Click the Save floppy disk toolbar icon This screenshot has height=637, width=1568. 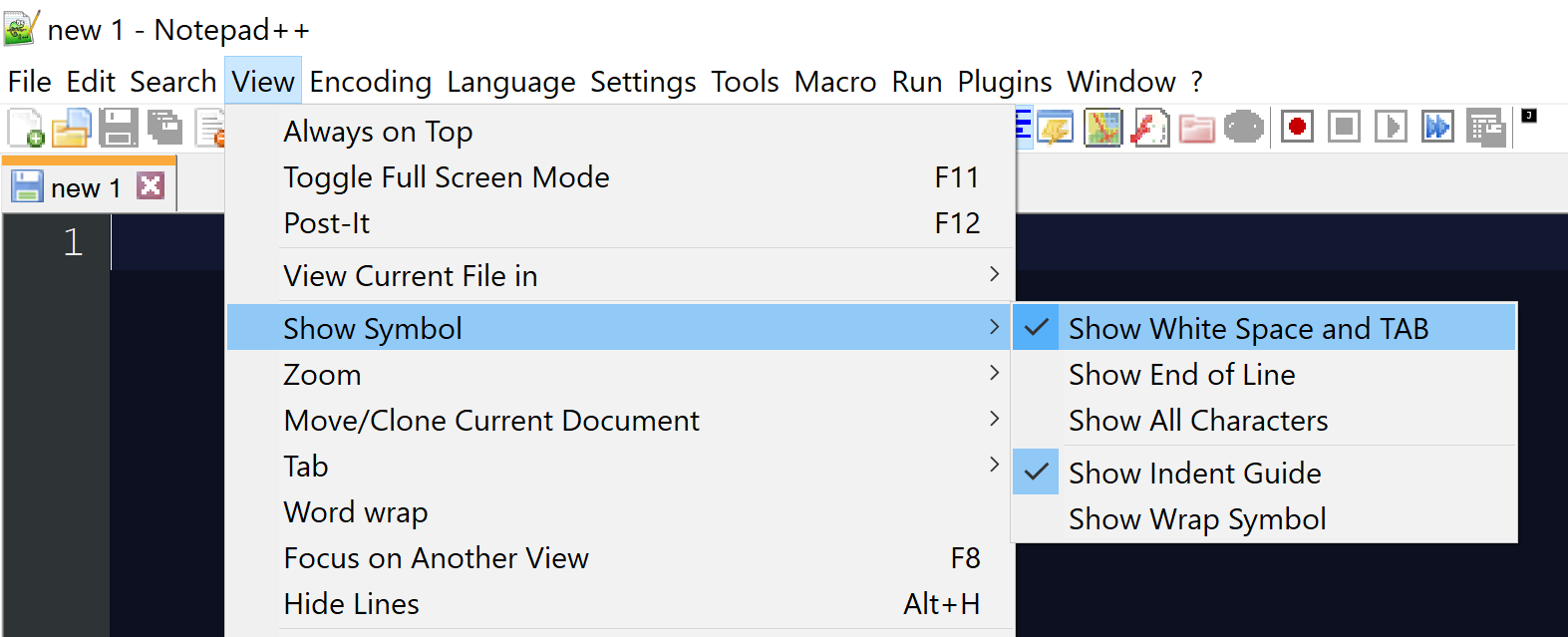pos(118,128)
